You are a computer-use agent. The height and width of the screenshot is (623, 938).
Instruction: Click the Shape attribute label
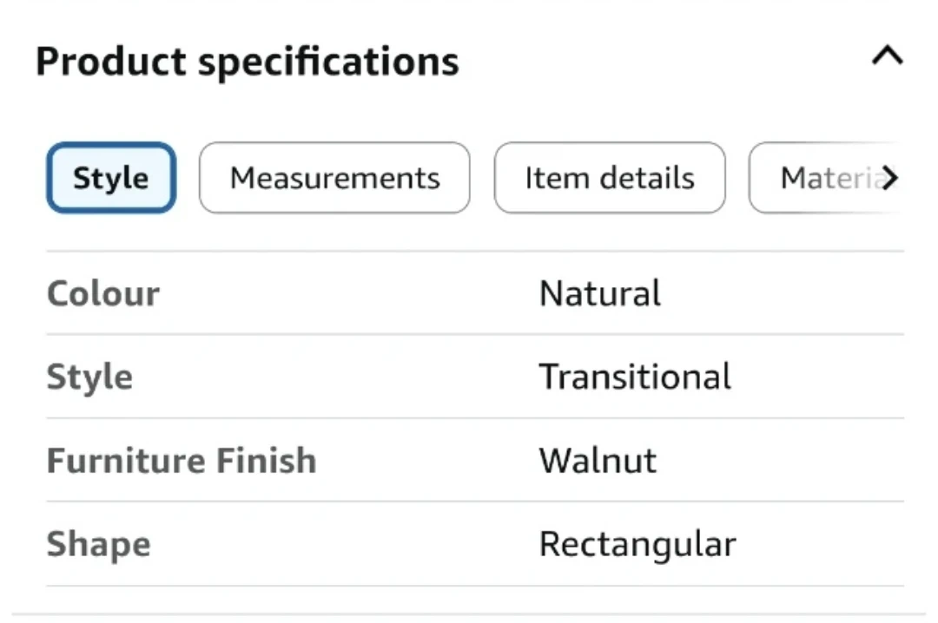click(x=98, y=545)
